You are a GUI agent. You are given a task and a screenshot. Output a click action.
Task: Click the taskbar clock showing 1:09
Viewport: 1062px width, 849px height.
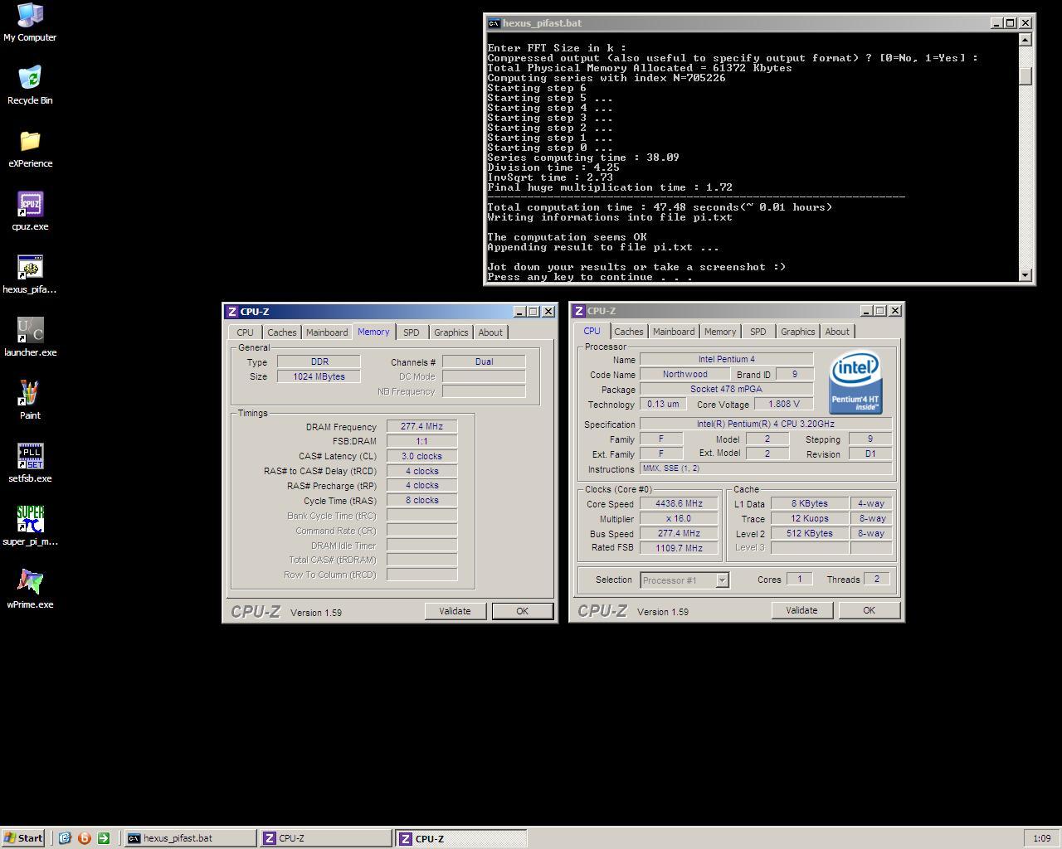point(1041,838)
